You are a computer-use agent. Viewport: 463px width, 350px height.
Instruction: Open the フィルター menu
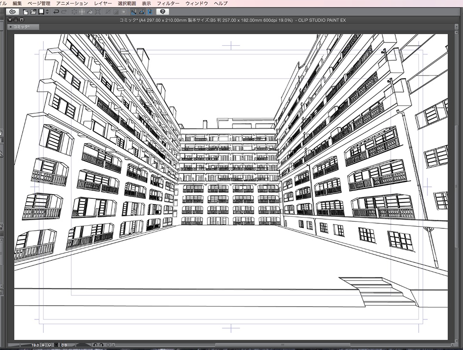169,3
